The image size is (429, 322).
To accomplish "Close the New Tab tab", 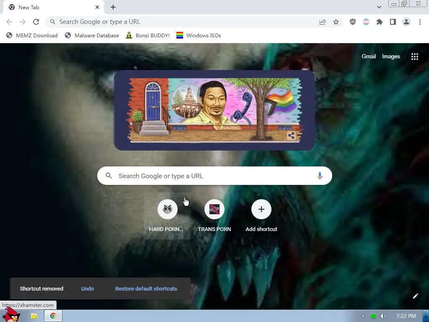I will pos(97,8).
